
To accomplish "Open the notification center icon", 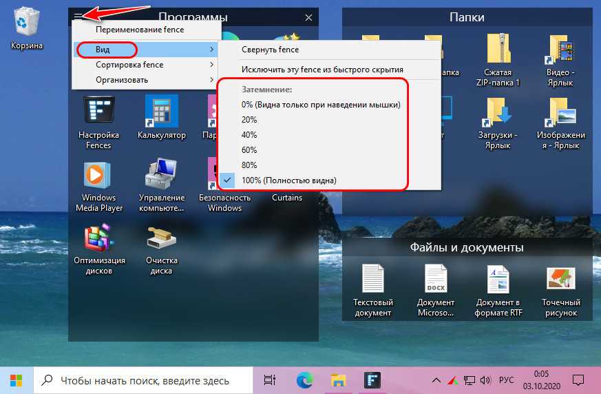I will [x=578, y=380].
